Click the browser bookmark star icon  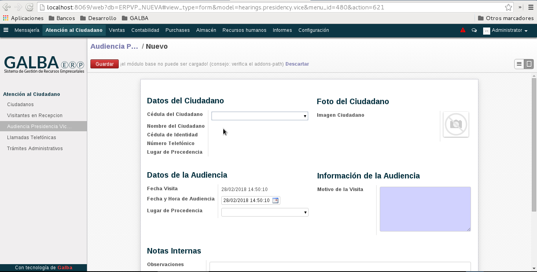click(x=508, y=7)
